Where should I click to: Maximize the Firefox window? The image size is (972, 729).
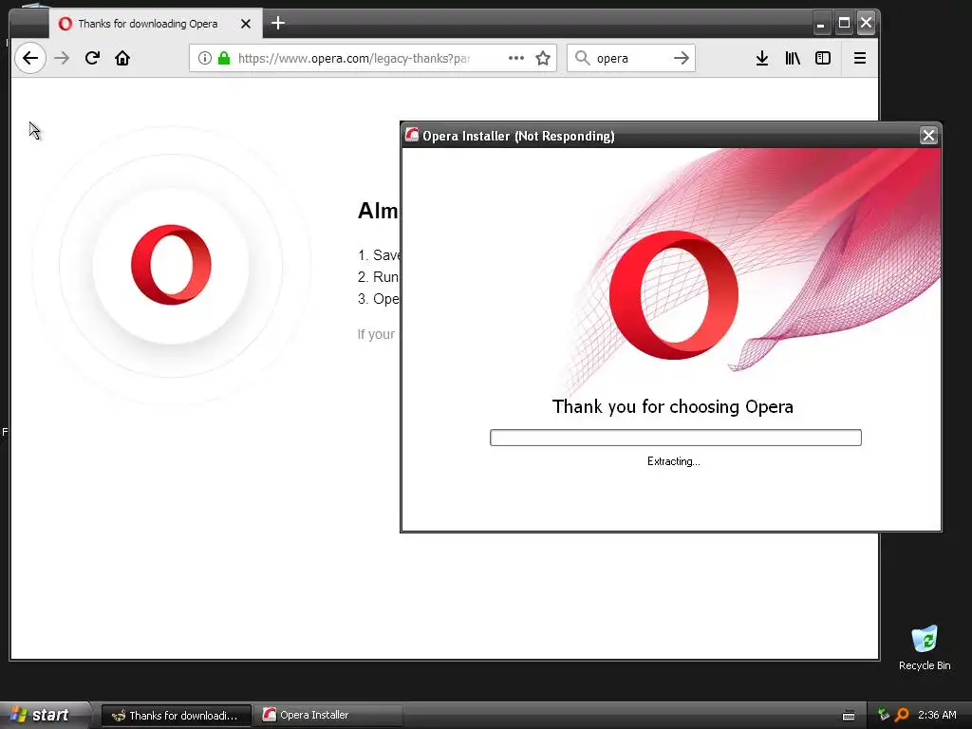pos(844,24)
